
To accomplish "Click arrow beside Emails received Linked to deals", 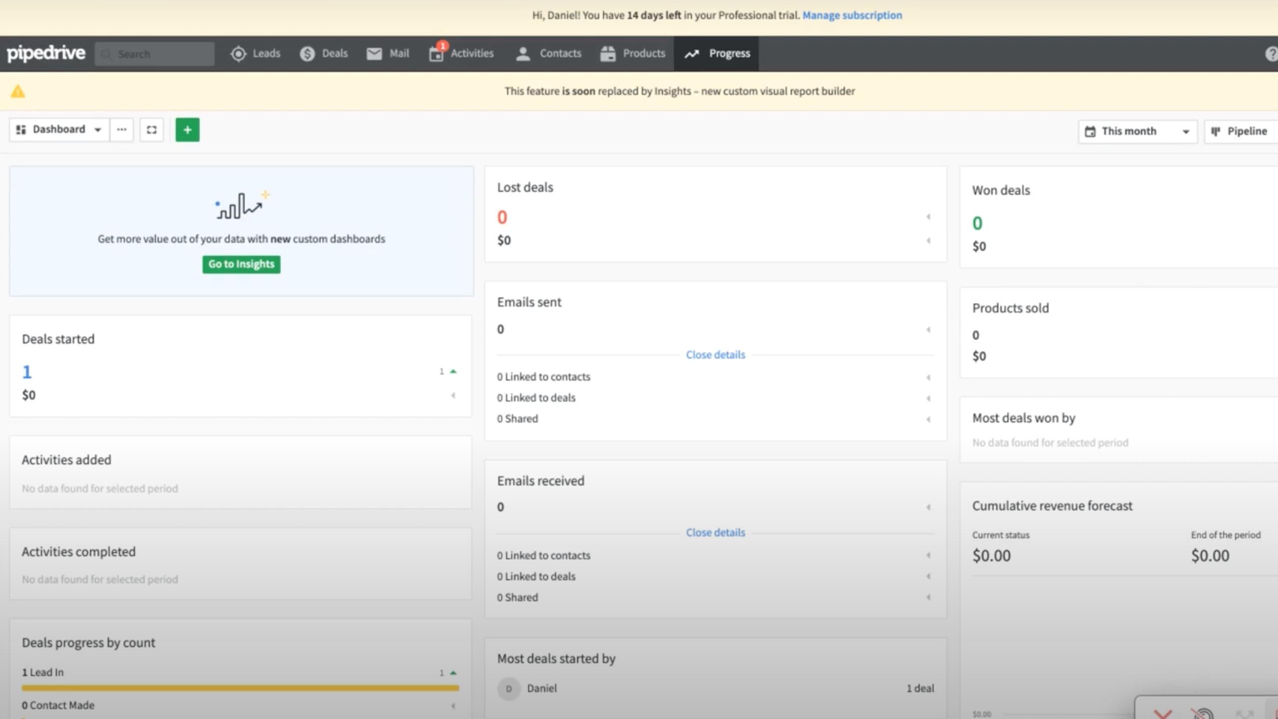I will tap(929, 576).
